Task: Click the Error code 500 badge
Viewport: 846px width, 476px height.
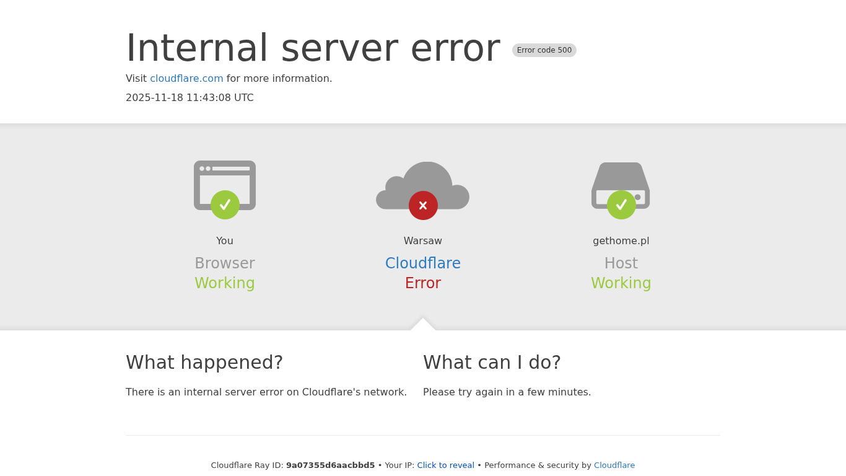Action: click(544, 50)
